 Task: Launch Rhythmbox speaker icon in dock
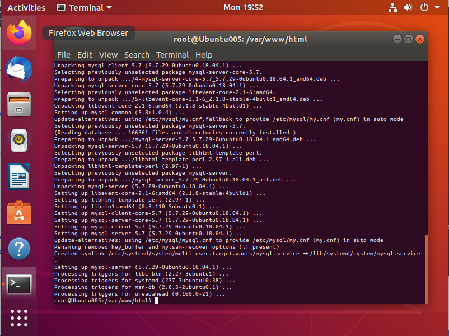click(x=19, y=141)
